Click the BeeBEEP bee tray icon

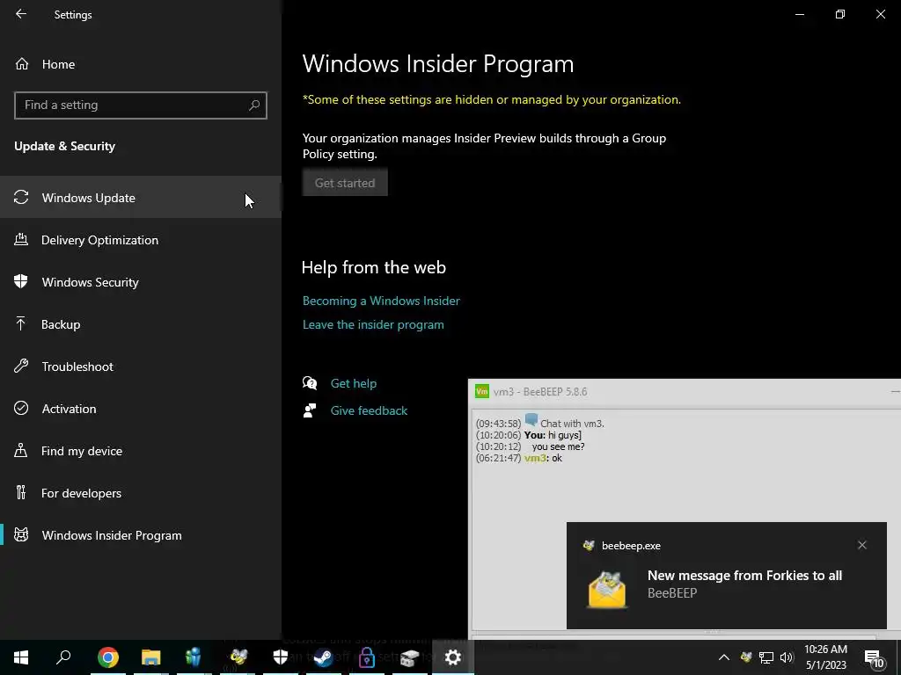[746, 657]
